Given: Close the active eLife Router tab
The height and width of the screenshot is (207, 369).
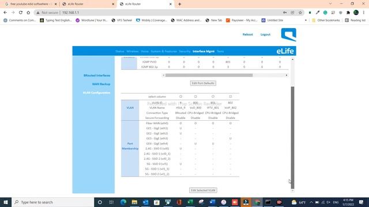Looking at the screenshot, I should click(x=171, y=4).
